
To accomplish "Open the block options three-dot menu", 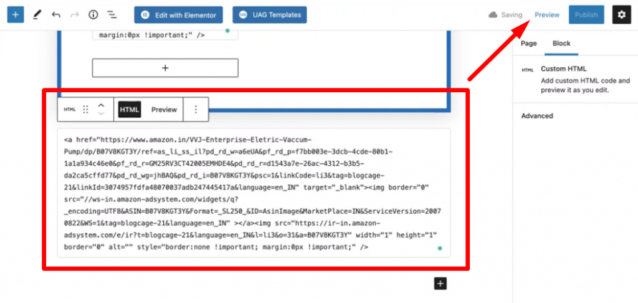I will pyautogui.click(x=196, y=110).
